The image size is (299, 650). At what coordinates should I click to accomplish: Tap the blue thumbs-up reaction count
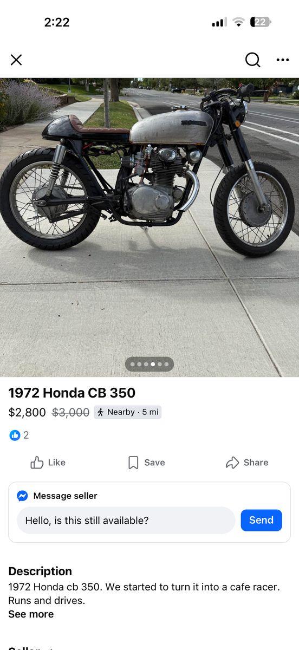[19, 435]
